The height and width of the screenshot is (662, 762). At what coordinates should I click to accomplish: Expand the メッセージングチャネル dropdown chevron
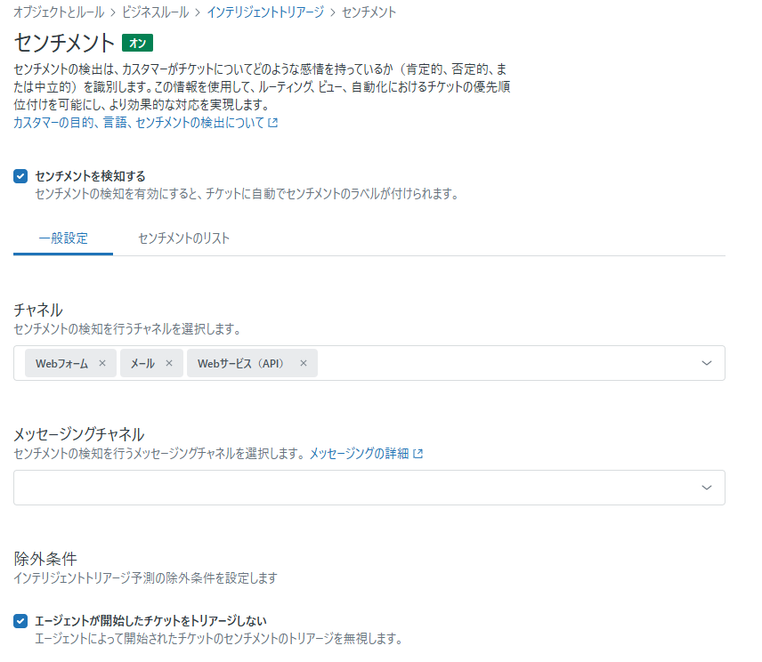[x=707, y=487]
